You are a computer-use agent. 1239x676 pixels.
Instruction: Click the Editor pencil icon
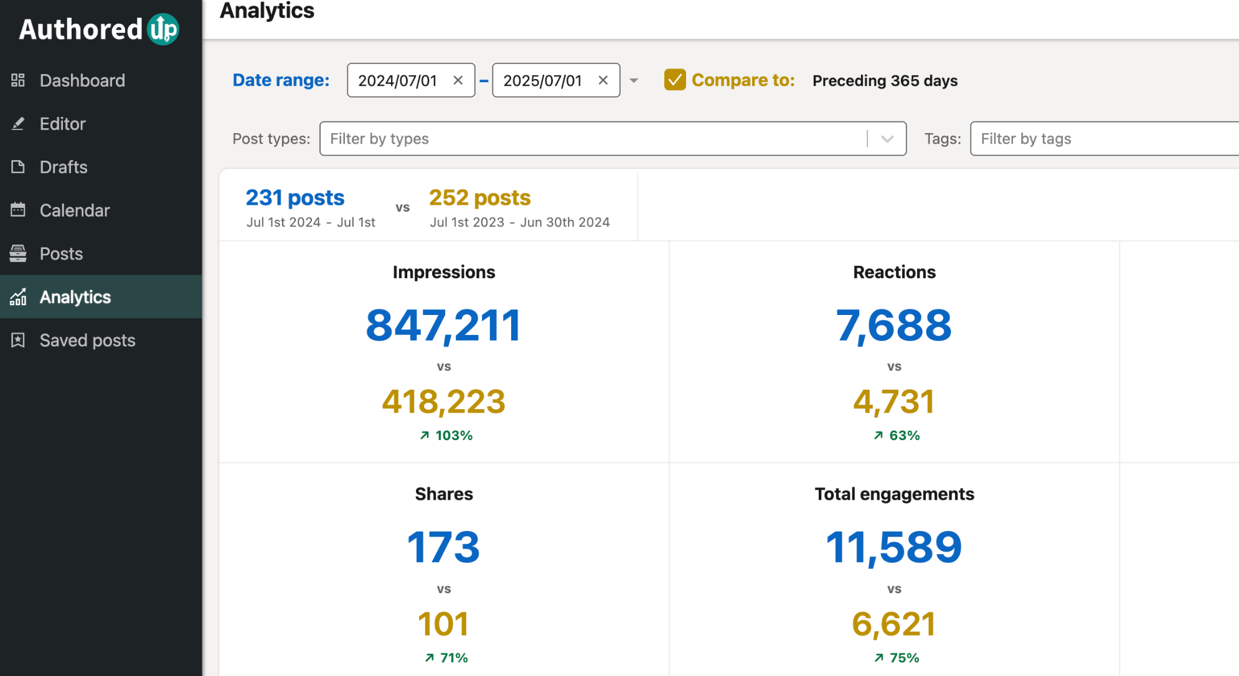18,124
